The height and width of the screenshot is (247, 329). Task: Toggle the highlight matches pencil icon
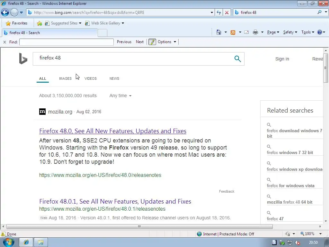point(152,42)
